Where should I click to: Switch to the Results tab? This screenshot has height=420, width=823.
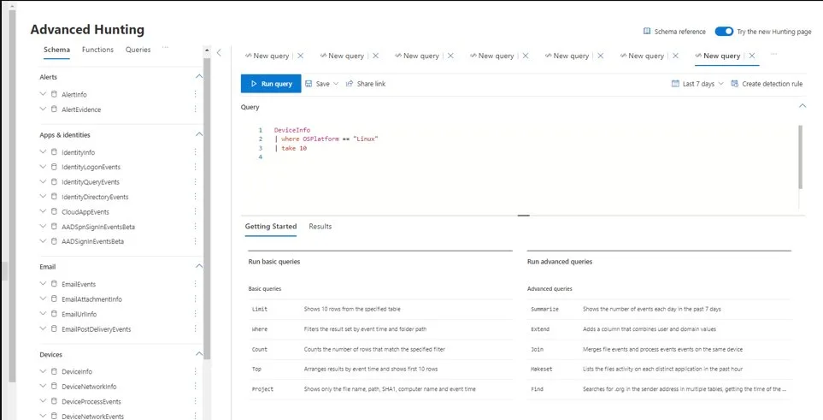(x=320, y=227)
